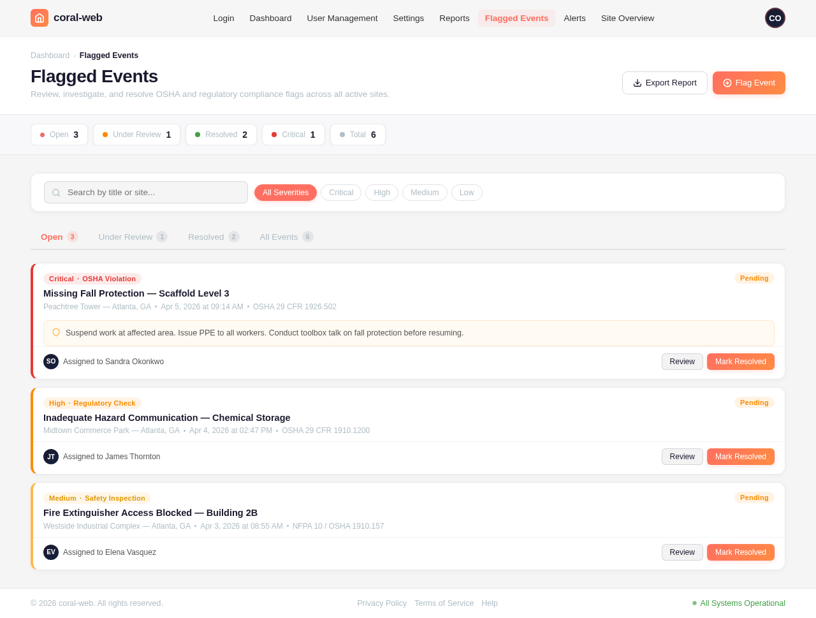Switch to the Under Review tab

[x=133, y=237]
